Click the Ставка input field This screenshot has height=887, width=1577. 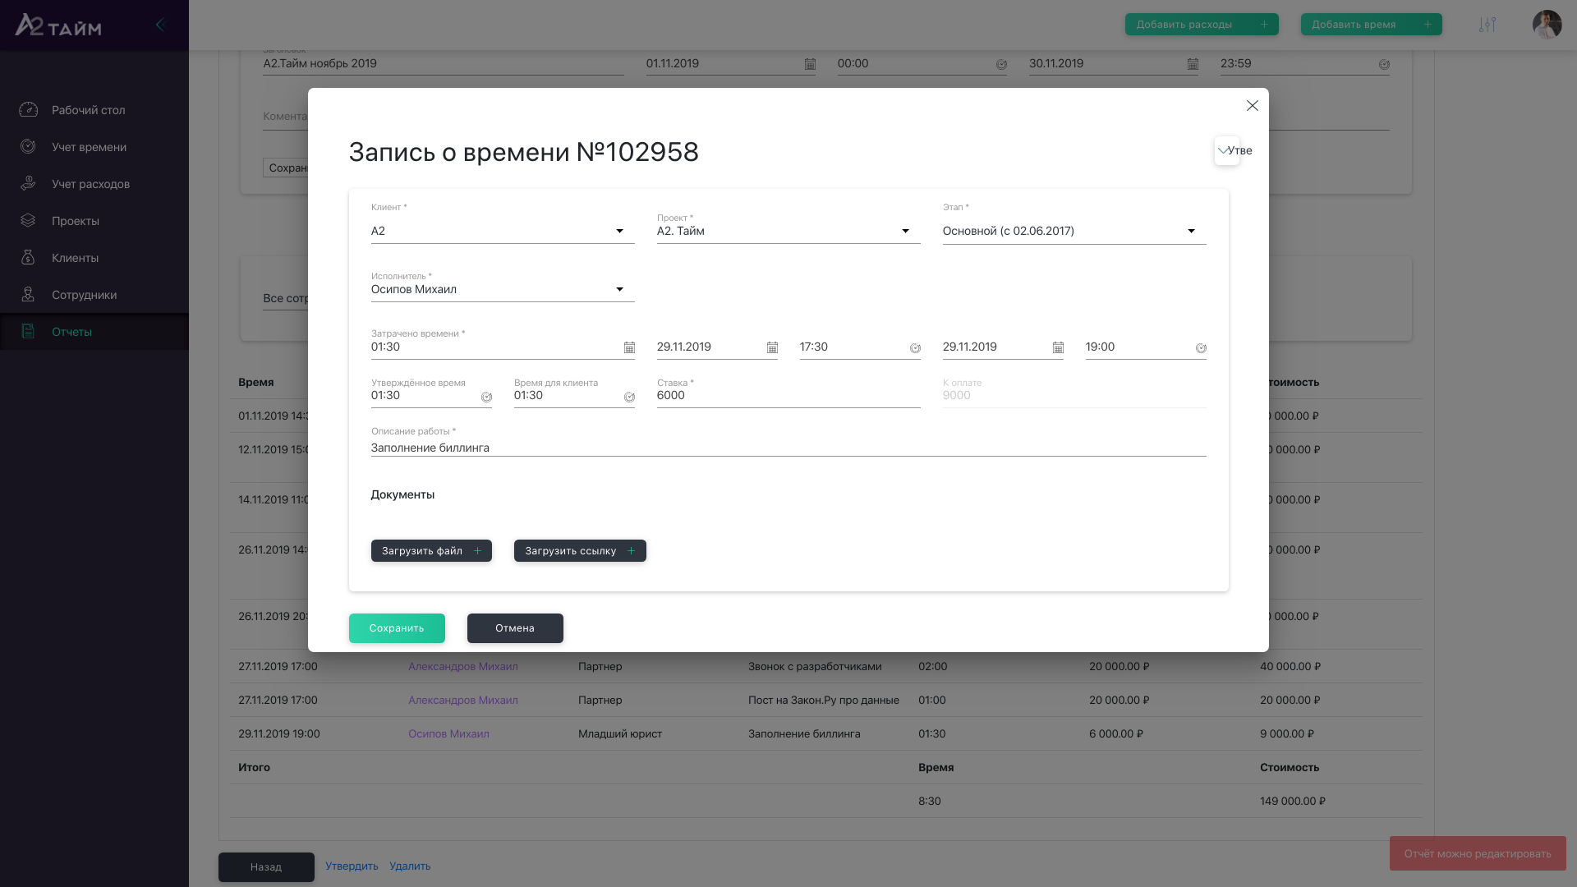point(788,396)
